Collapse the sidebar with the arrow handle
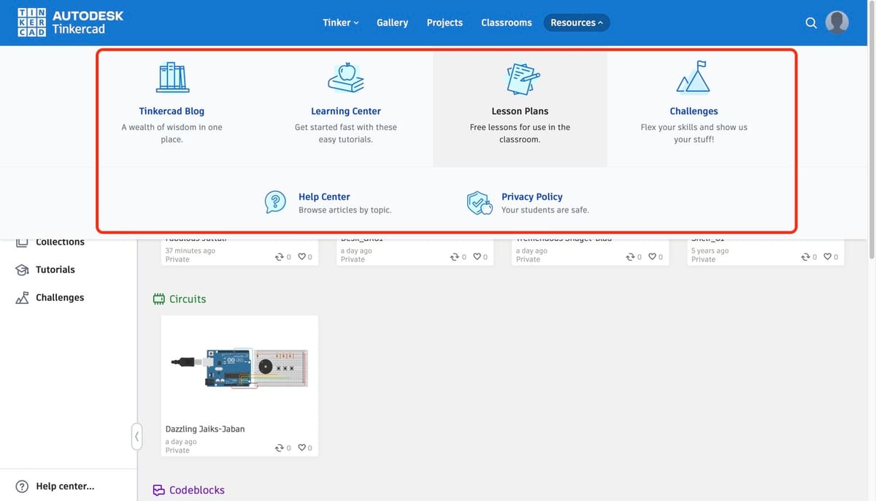Viewport: 876px width, 501px height. point(137,437)
